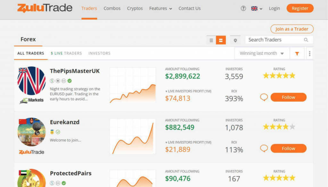Click the help question mark icon

click(x=243, y=9)
